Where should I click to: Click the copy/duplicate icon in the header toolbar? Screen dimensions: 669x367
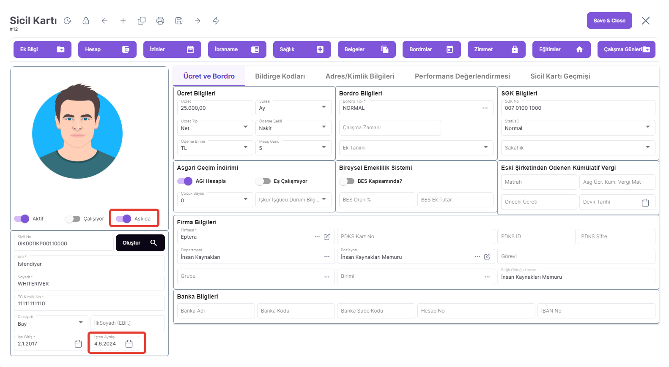pyautogui.click(x=142, y=21)
